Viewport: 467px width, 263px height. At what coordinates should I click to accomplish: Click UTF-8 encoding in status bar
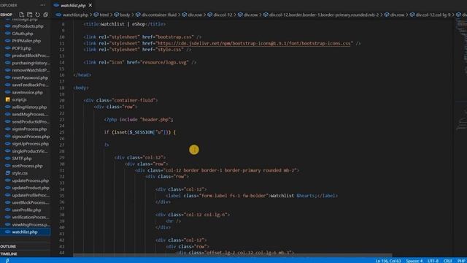tap(433, 261)
